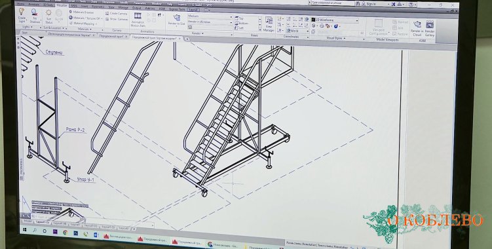Select the Model layout tab
Screen dimensions: 492x249
28,221
